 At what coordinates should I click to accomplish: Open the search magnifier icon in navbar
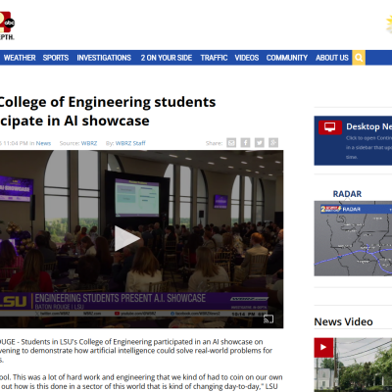[359, 58]
